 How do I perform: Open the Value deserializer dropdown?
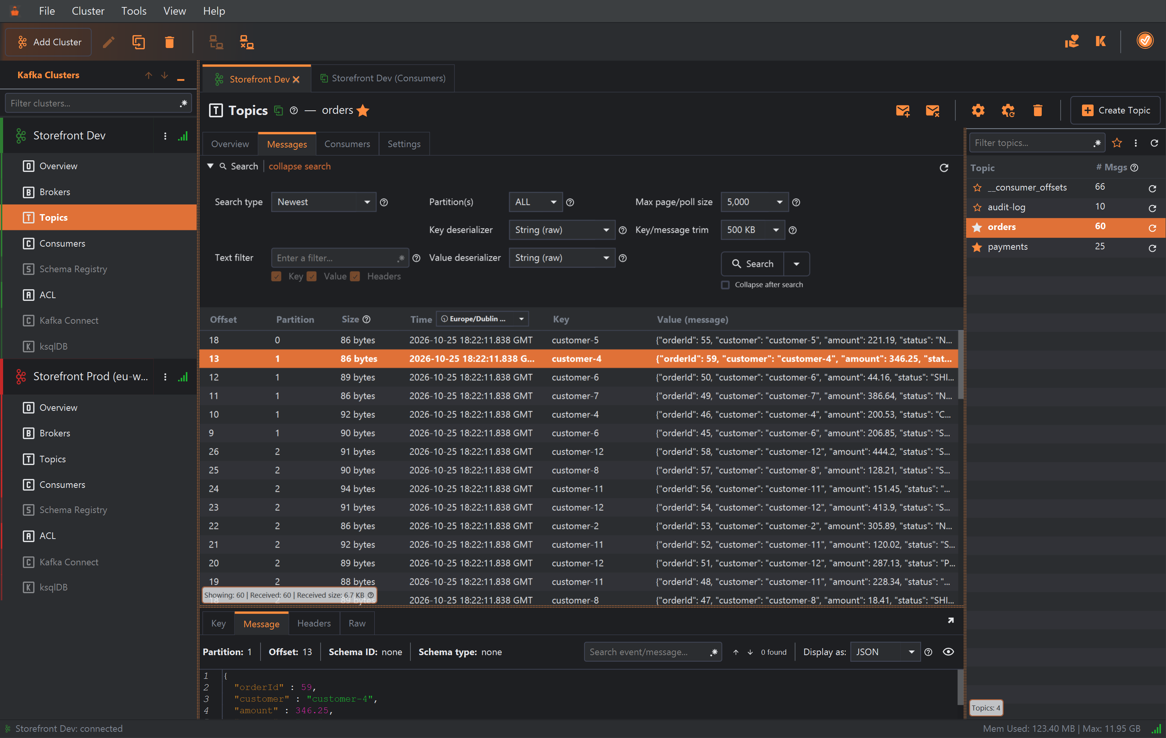click(562, 257)
